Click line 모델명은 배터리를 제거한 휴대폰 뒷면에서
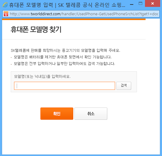The image size is (162, 156). (x=62, y=57)
